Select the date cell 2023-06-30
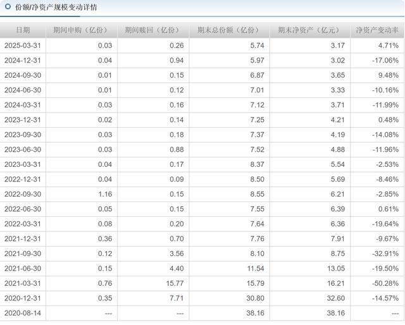This screenshot has width=405, height=325. click(x=23, y=149)
